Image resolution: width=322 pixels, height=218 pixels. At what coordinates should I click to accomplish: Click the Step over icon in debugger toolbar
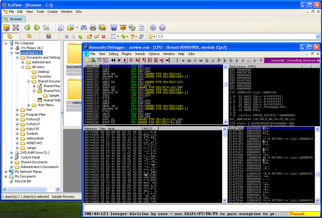144,60
